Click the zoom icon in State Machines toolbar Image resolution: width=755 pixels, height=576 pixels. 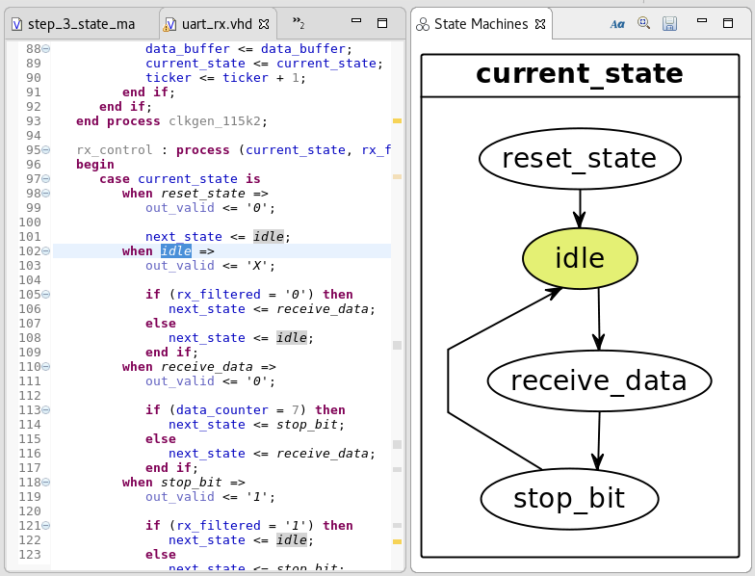643,23
